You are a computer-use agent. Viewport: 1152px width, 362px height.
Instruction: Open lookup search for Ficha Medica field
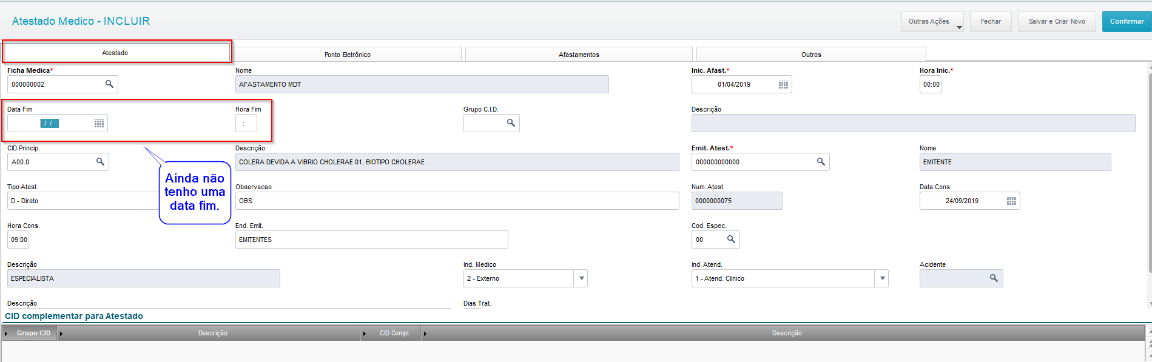tap(109, 84)
